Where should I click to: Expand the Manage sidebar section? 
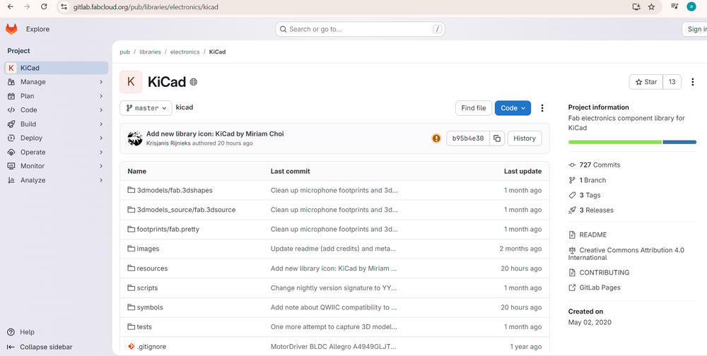coord(55,82)
